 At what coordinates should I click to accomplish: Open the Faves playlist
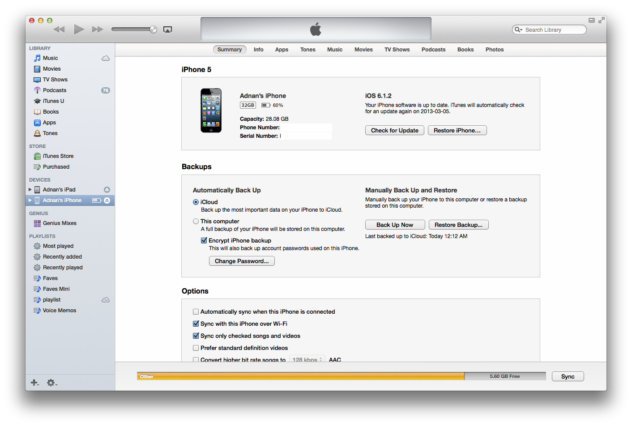click(x=50, y=278)
